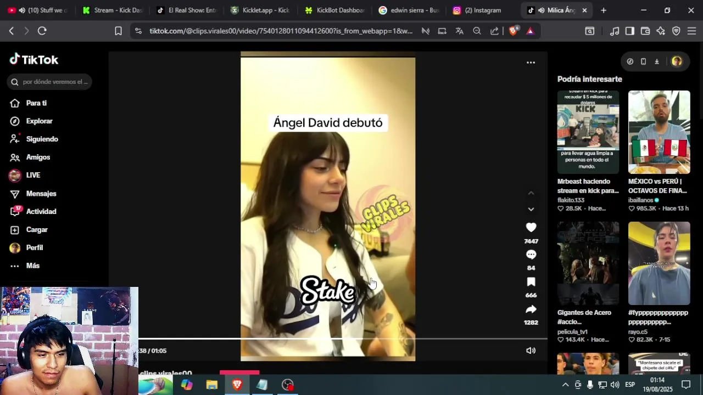The height and width of the screenshot is (395, 703).
Task: Go to the previous video arrow
Action: coord(531,193)
